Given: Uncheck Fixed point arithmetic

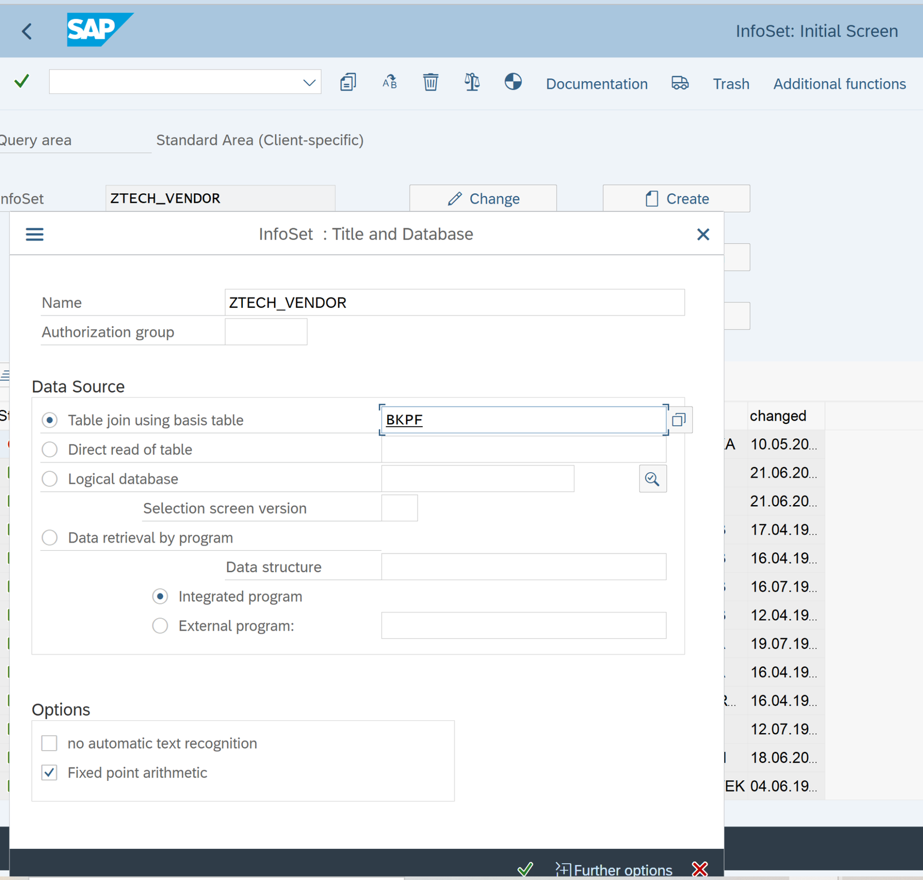Looking at the screenshot, I should pos(49,772).
